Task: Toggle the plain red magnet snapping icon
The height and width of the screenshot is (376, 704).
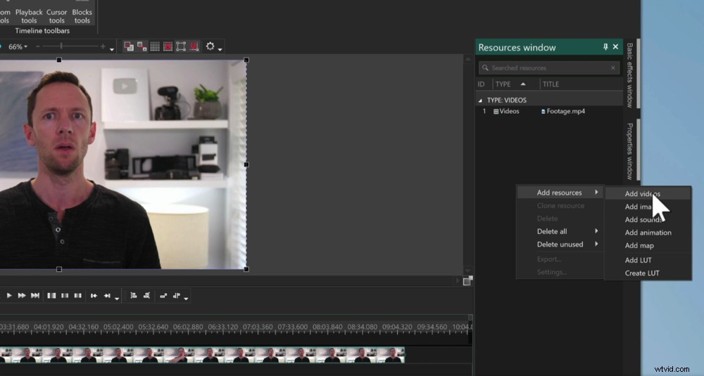Action: pyautogui.click(x=194, y=46)
